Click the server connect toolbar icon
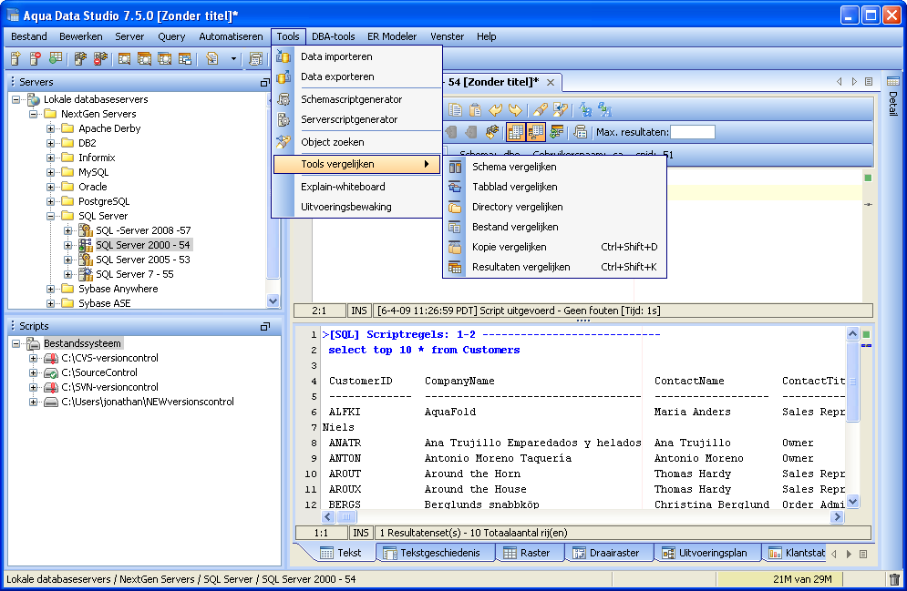The width and height of the screenshot is (907, 591). coord(80,58)
